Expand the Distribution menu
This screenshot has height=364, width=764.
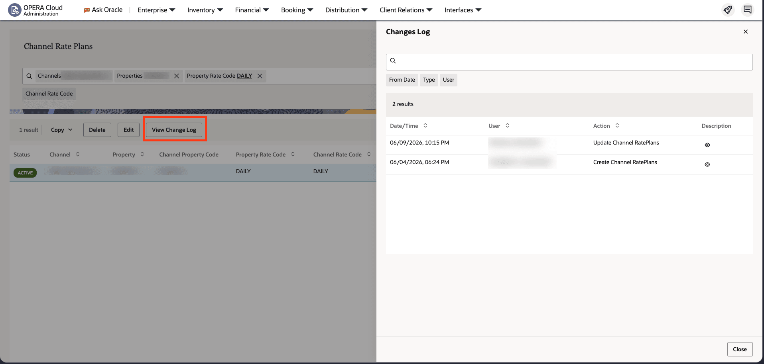(x=346, y=10)
